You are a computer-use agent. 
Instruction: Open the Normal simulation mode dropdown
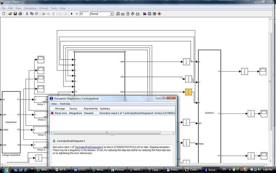tap(111, 14)
